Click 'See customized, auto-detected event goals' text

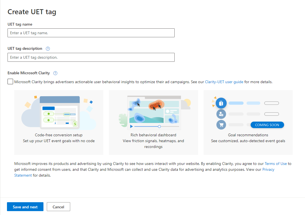pos(248,141)
